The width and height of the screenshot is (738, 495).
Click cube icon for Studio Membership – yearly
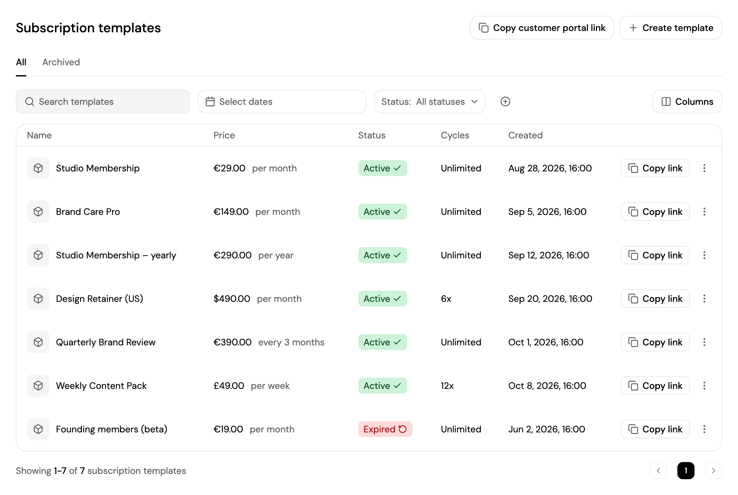38,255
